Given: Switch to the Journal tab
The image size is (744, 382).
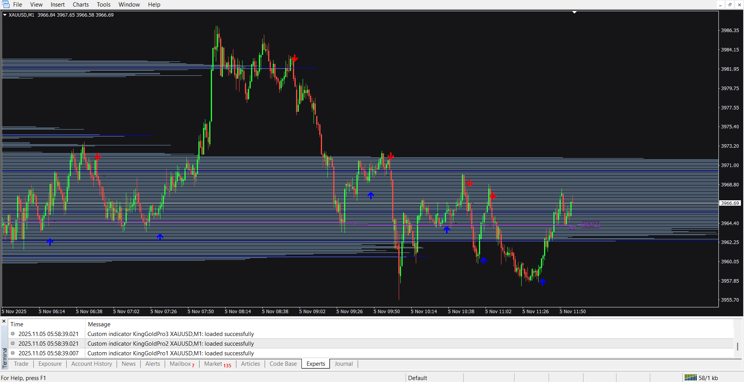Looking at the screenshot, I should point(343,364).
